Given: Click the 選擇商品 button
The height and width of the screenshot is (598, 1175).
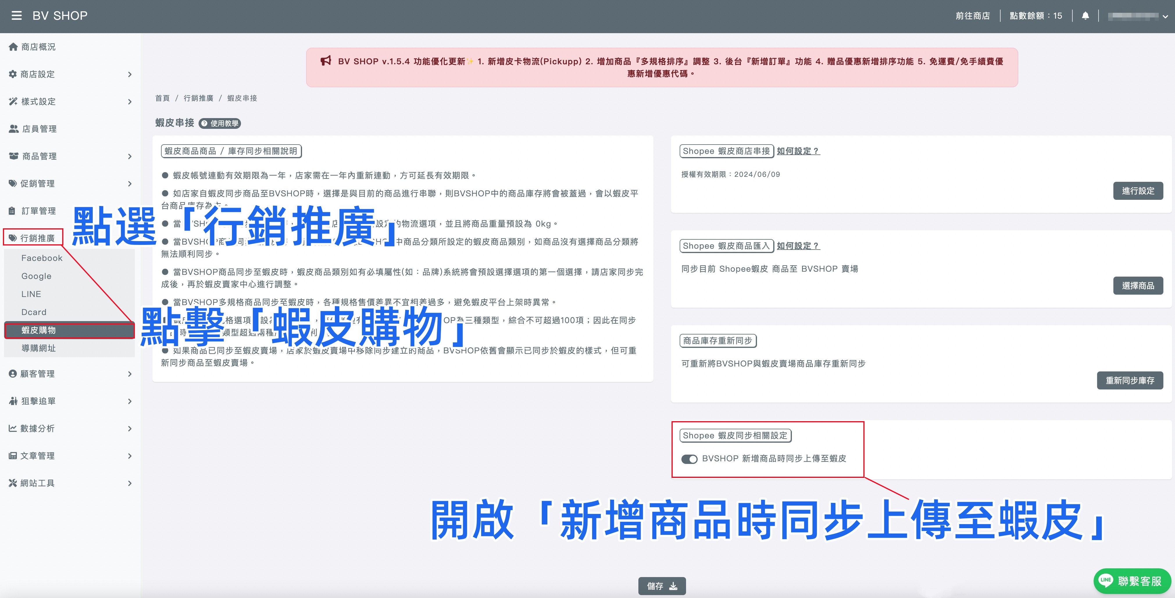Looking at the screenshot, I should pos(1138,286).
